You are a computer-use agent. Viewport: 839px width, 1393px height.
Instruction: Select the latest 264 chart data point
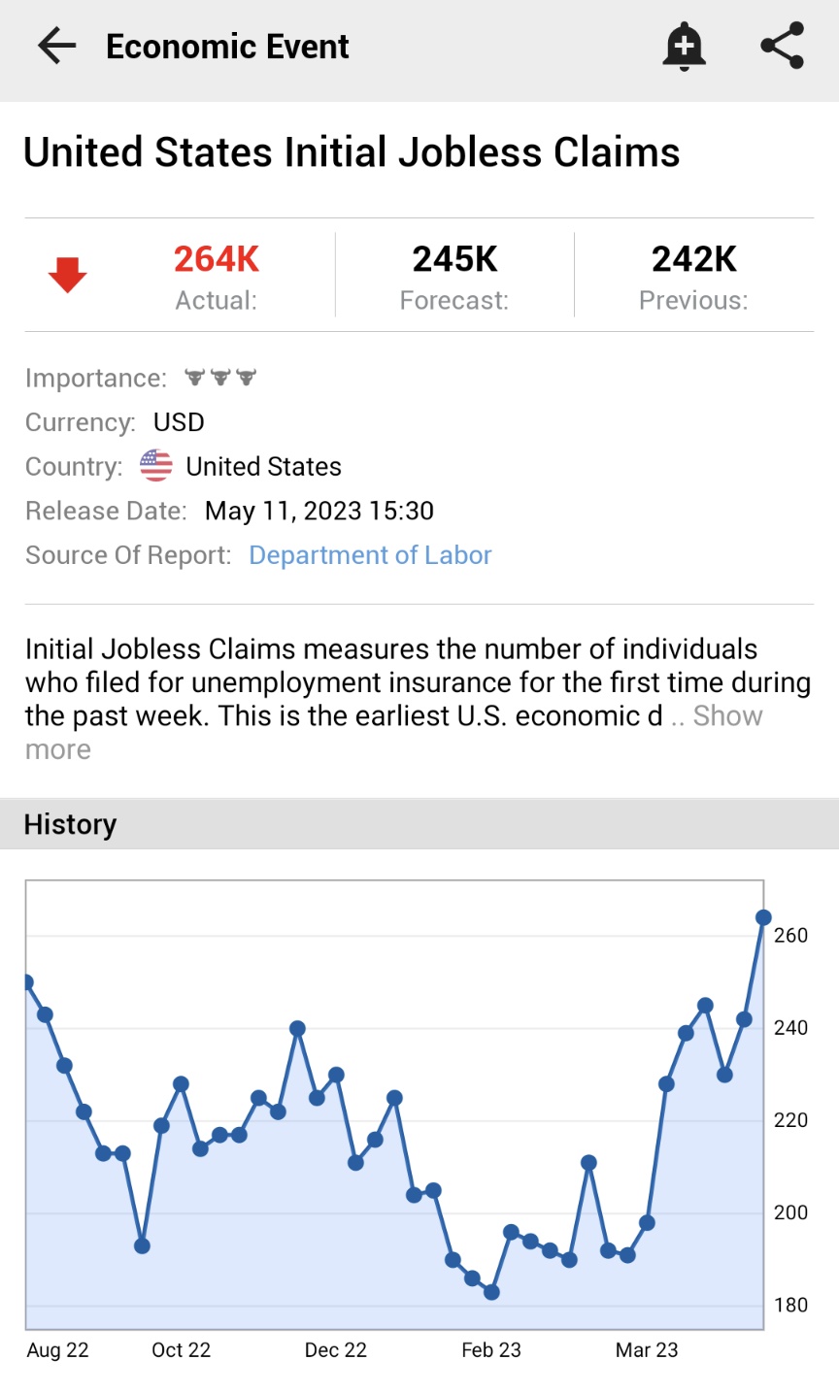[x=763, y=917]
